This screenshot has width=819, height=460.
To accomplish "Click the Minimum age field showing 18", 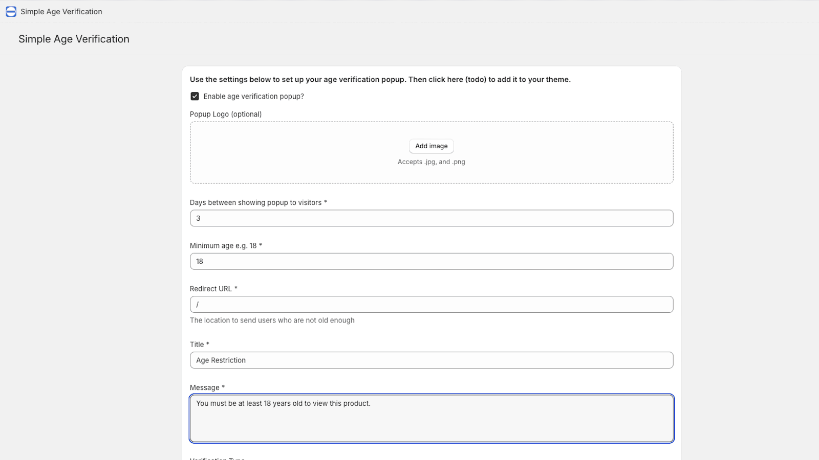I will click(432, 261).
